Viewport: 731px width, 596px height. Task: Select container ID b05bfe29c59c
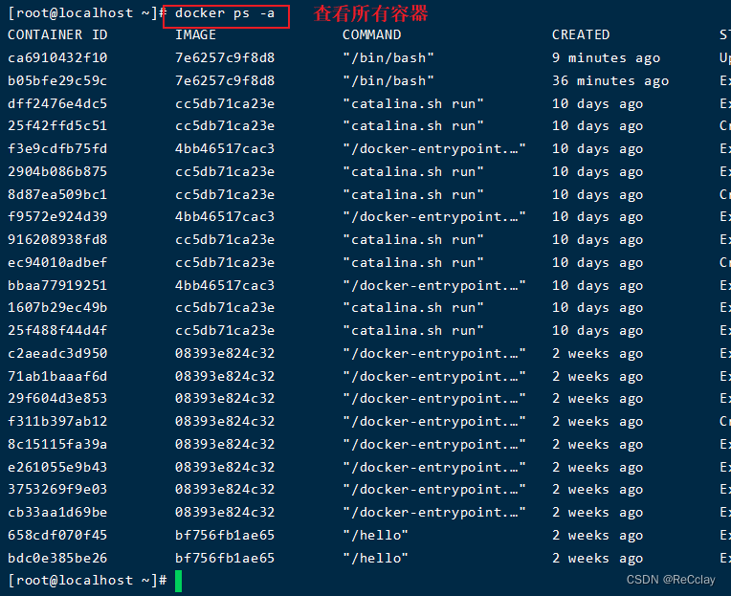tap(57, 80)
